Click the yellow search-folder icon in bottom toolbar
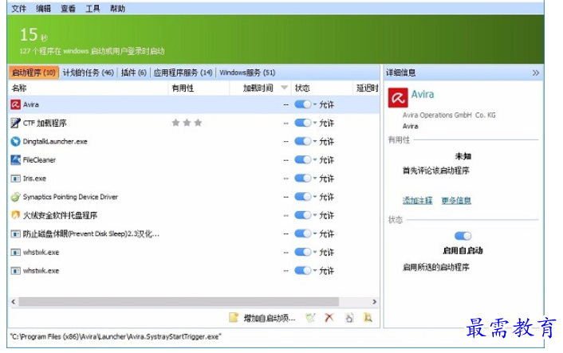 click(368, 317)
